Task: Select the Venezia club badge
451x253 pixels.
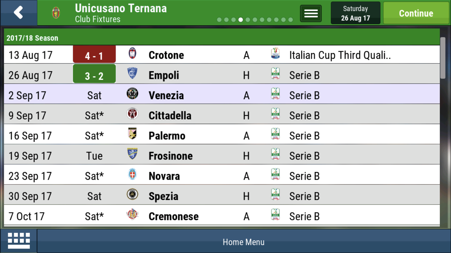Action: (x=132, y=93)
